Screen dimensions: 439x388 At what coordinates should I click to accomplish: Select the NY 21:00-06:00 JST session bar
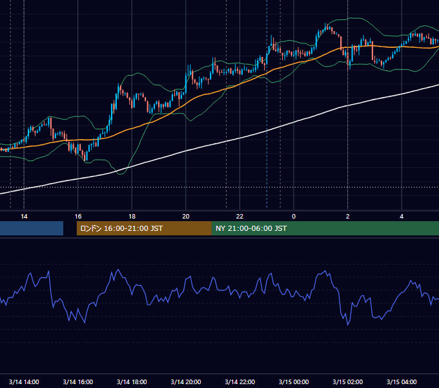(325, 228)
